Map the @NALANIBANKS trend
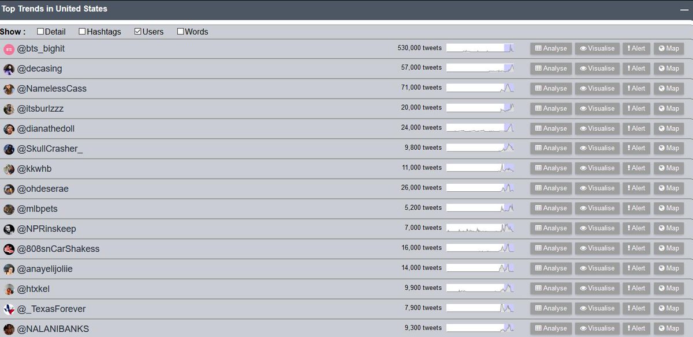The width and height of the screenshot is (693, 337). pos(668,328)
